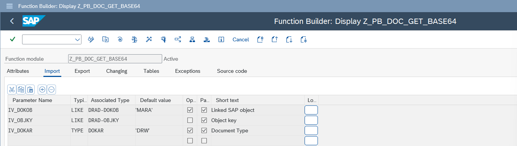517x146 pixels.
Task: Open the Navigation Window stack icon
Action: [x=207, y=39]
